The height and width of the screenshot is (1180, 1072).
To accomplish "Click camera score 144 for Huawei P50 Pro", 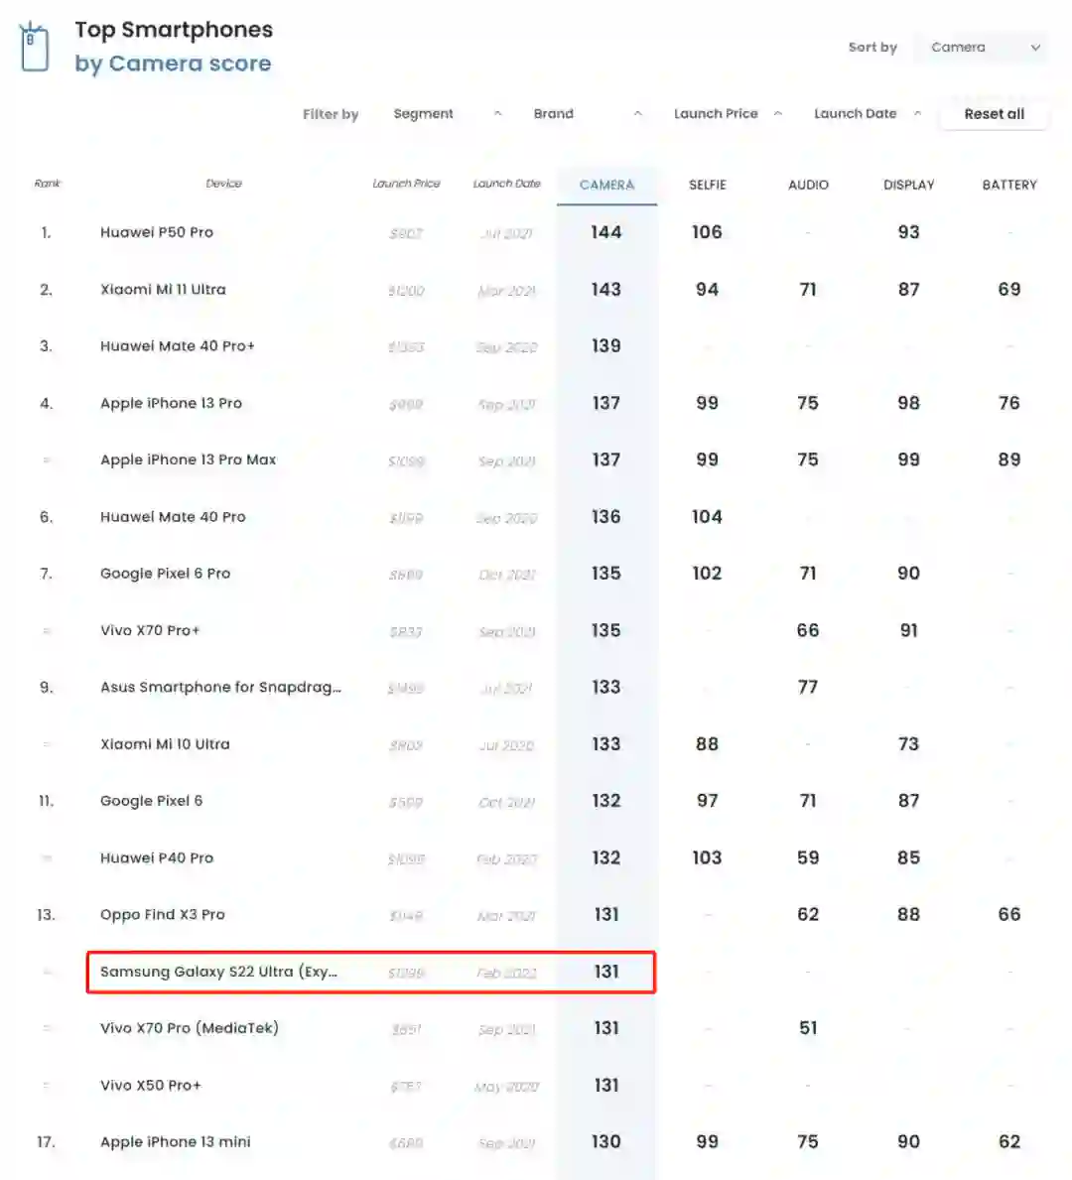I will (606, 232).
